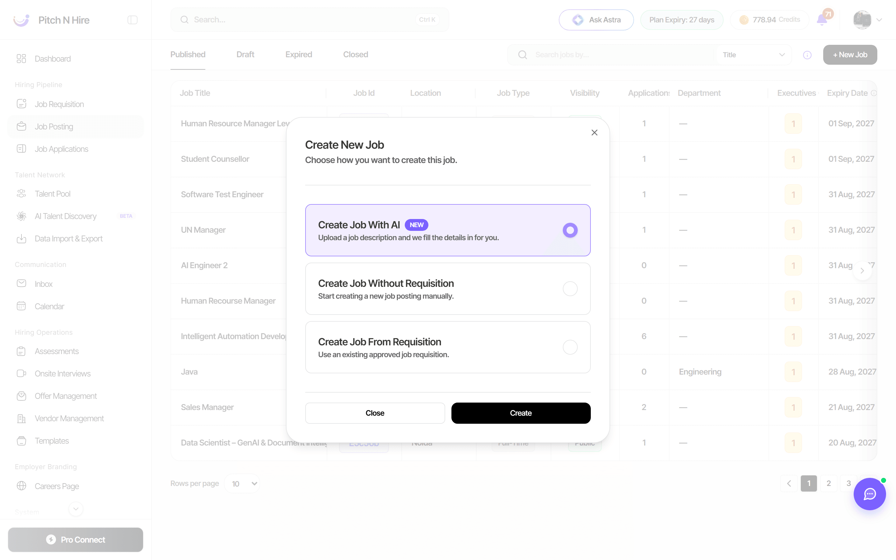The image size is (896, 560).
Task: Open the Software Test Engineer job
Action: [x=222, y=195]
